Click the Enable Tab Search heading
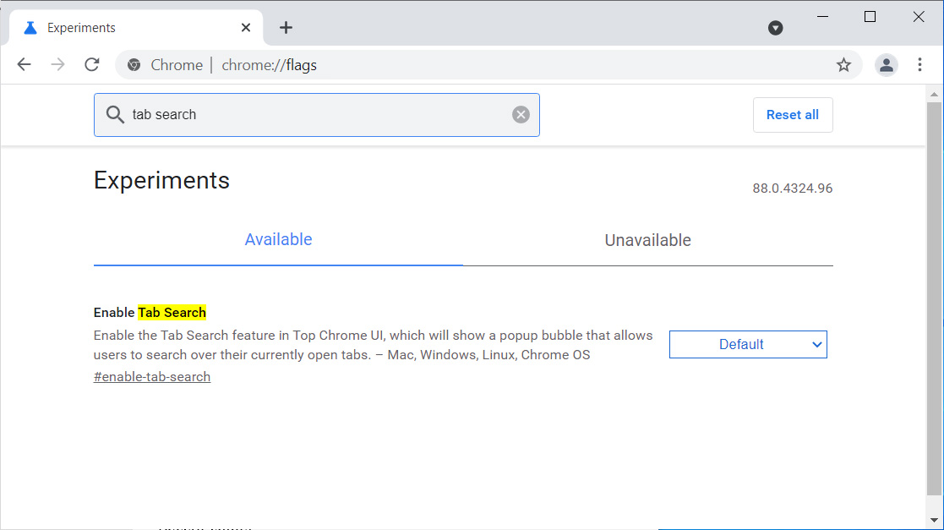This screenshot has width=944, height=530. [150, 313]
